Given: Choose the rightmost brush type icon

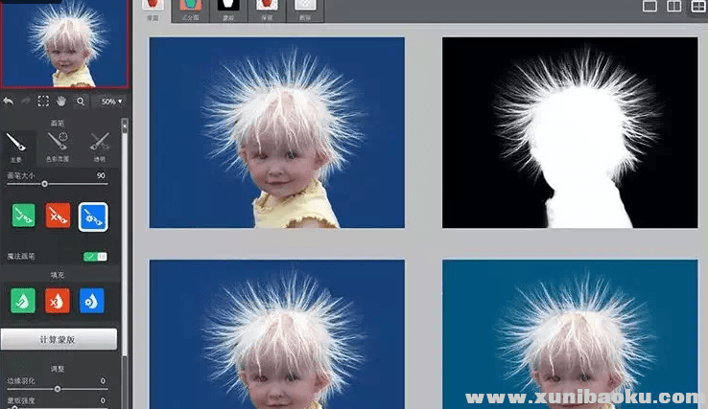Looking at the screenshot, I should 99,144.
